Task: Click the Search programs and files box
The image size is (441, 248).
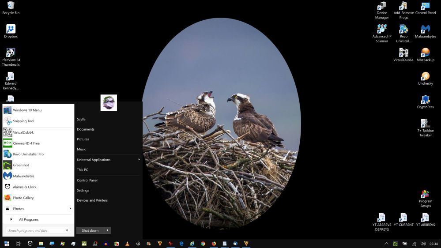Action: pos(38,230)
